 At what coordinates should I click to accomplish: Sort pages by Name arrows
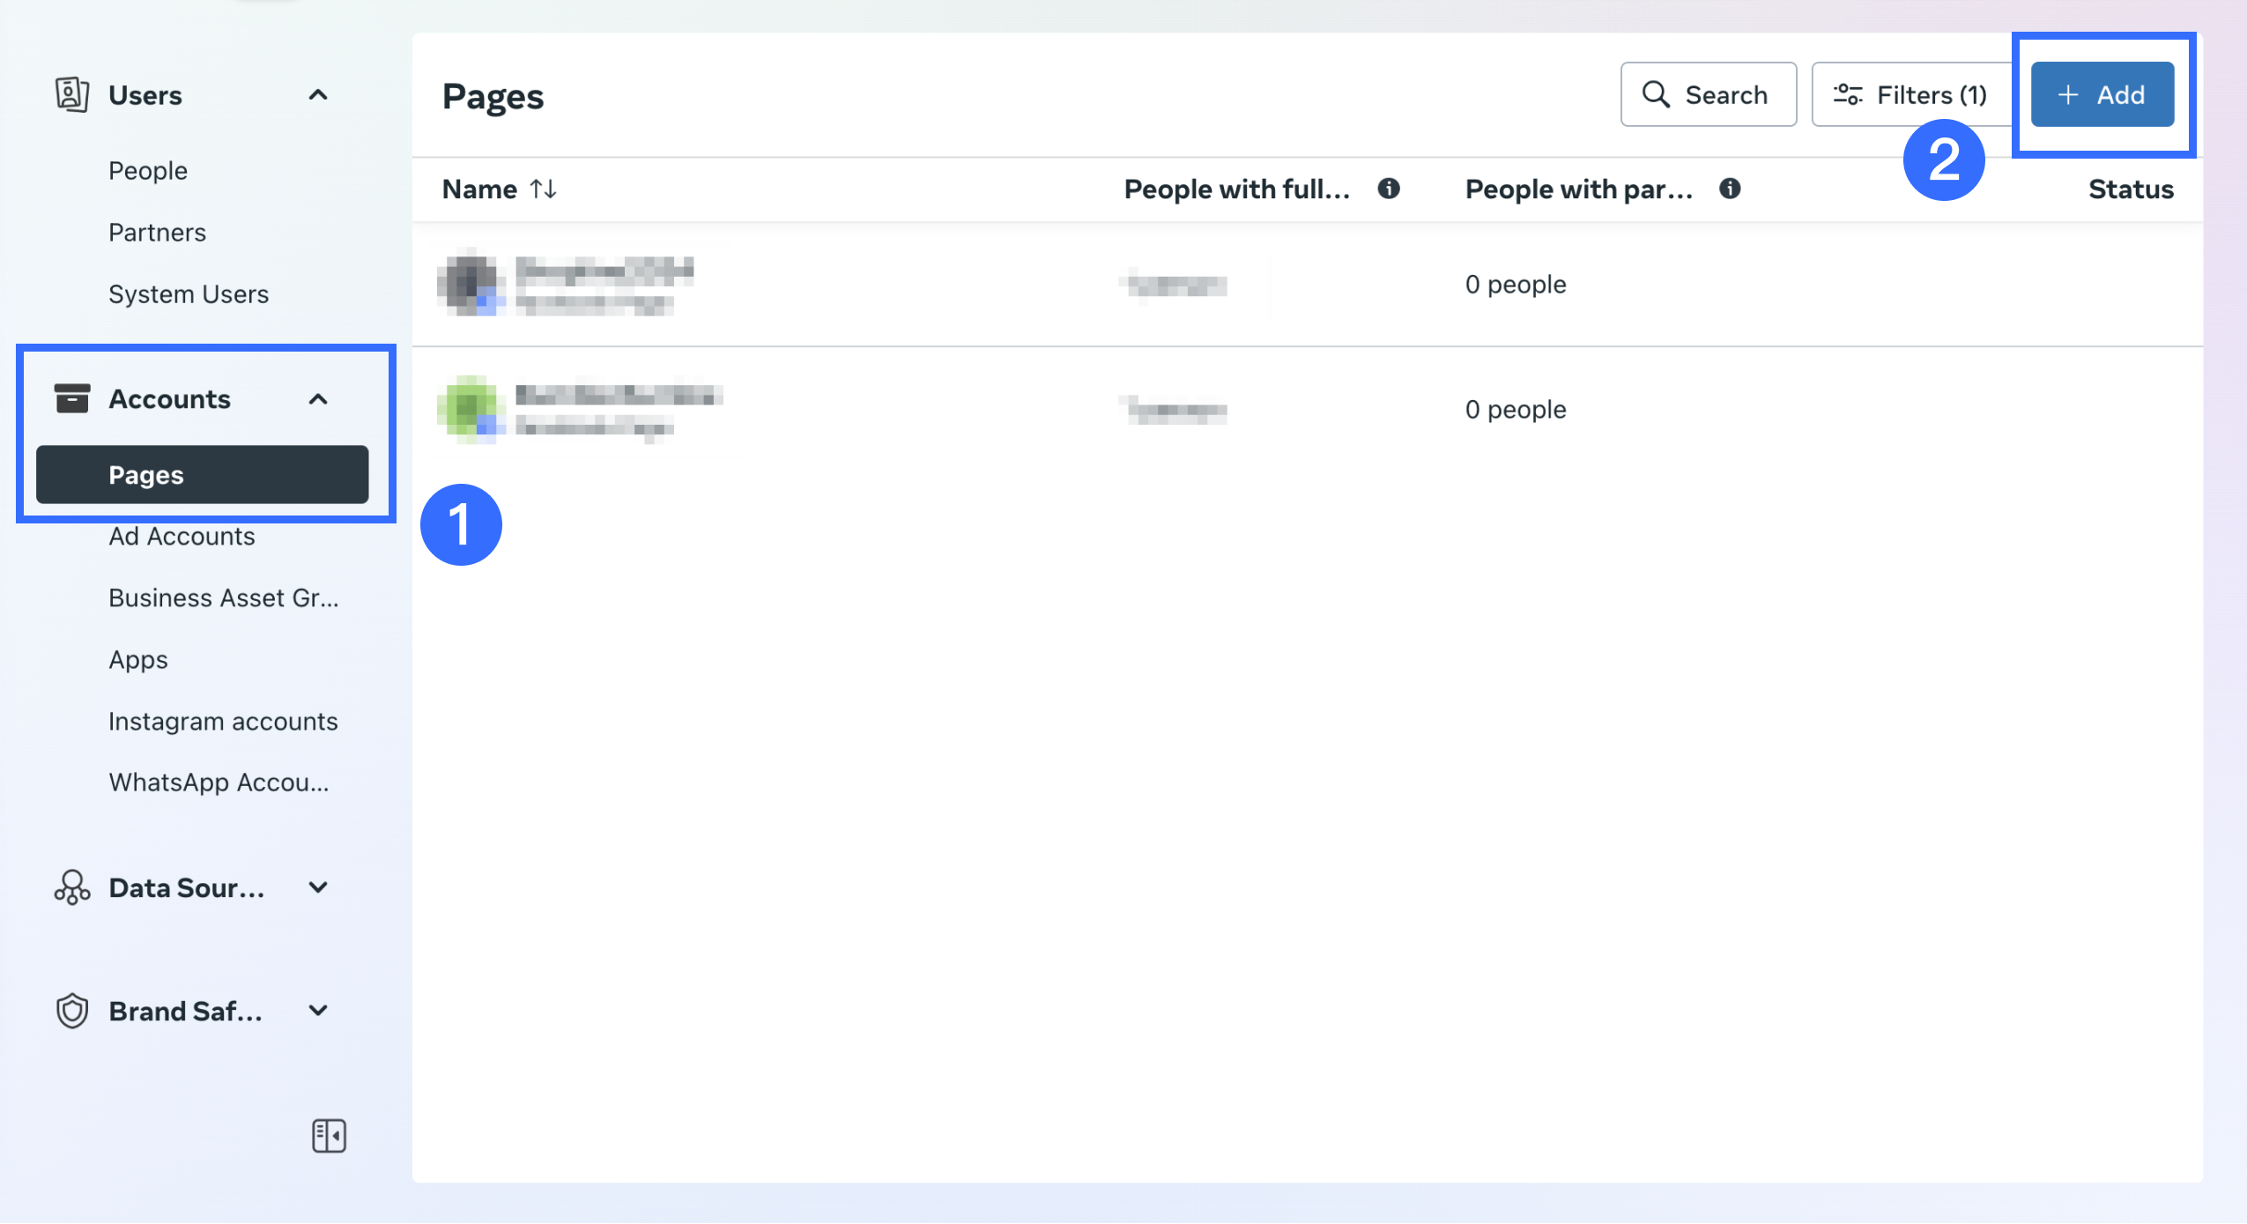(543, 189)
